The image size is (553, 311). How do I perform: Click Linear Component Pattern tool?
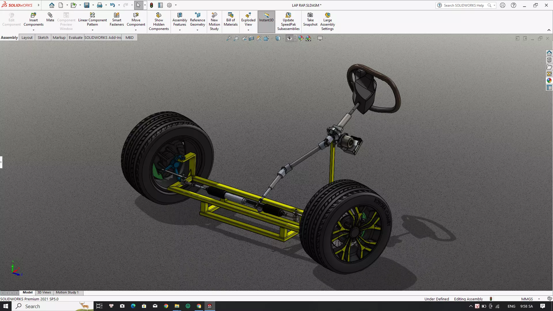92,20
